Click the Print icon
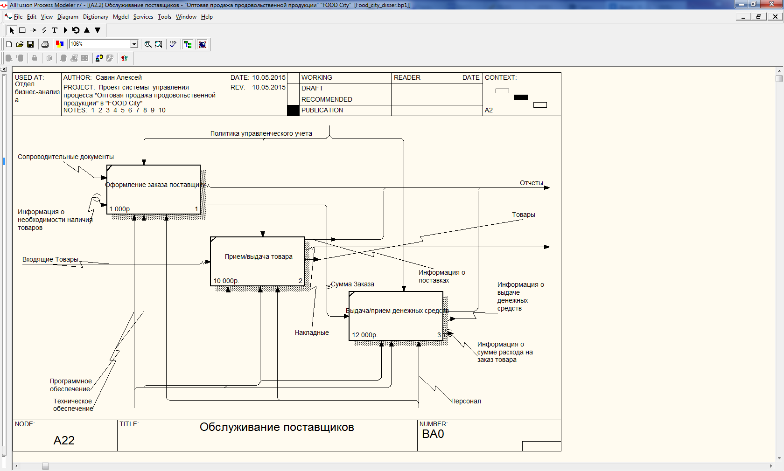Screen dimensions: 784x471 coord(45,44)
